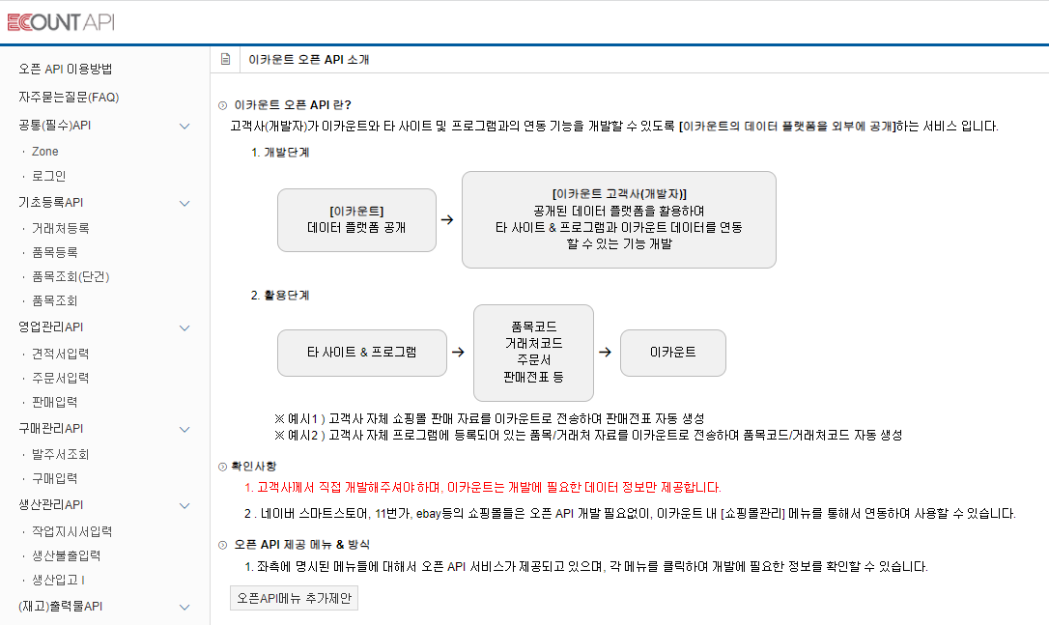Click the ECOUNT API logo
1049x625 pixels.
click(x=61, y=22)
